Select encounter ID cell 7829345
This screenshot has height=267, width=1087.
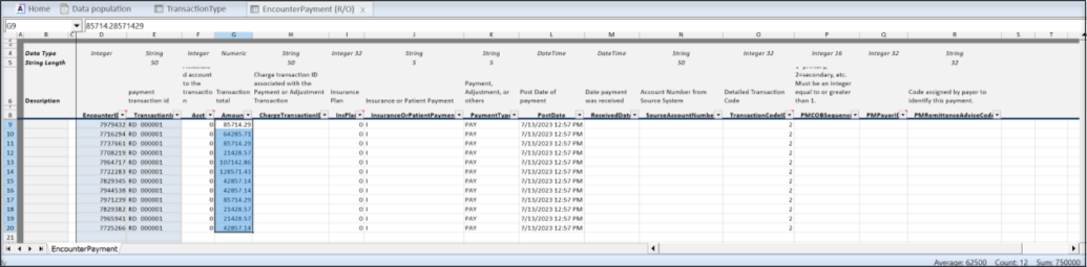point(102,181)
